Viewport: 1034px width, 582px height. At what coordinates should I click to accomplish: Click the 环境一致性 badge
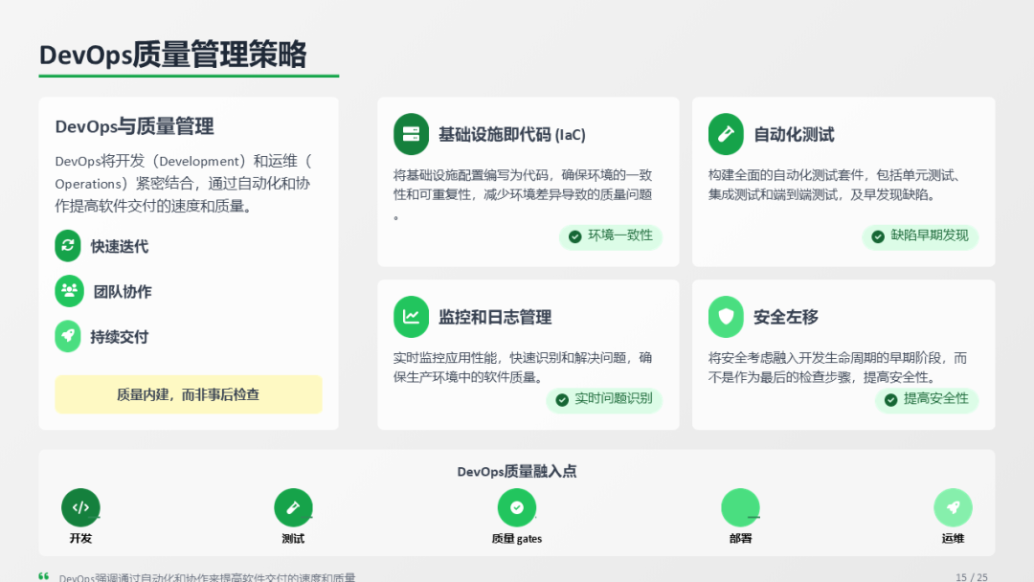[611, 236]
